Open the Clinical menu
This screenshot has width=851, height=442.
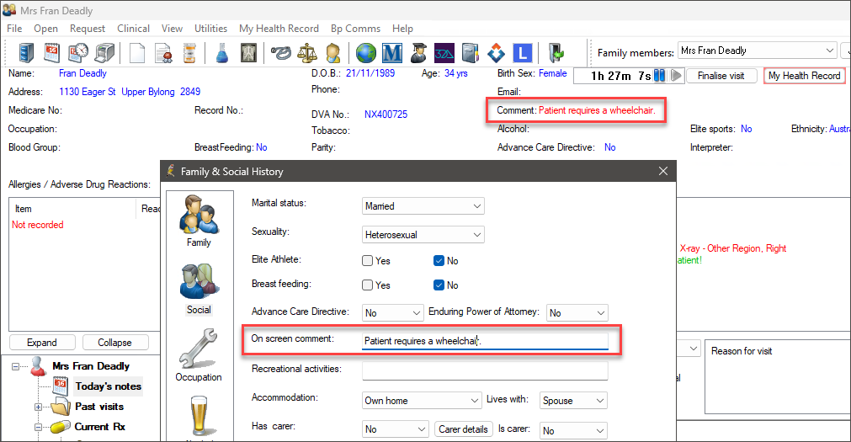pyautogui.click(x=133, y=29)
